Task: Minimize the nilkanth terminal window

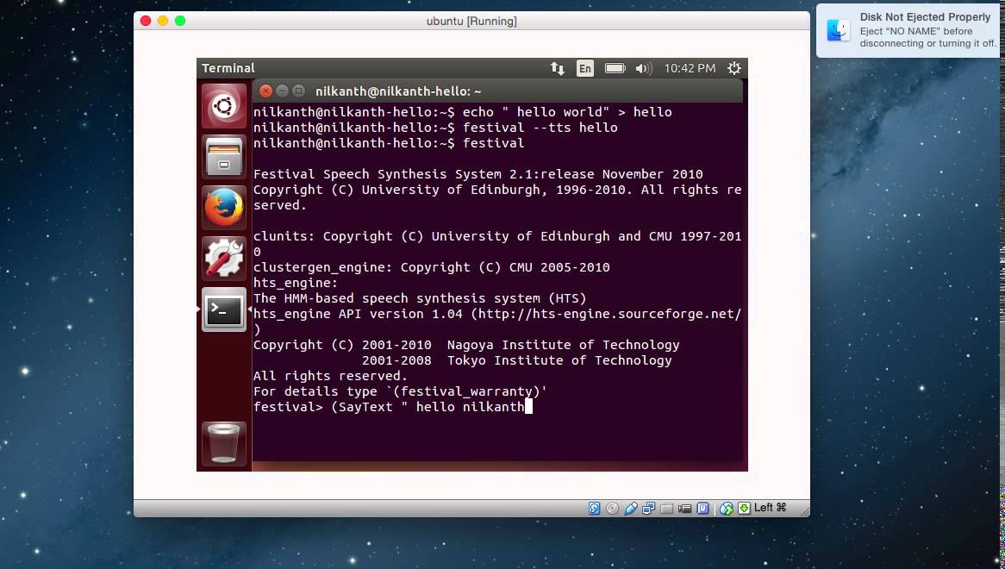Action: point(282,91)
